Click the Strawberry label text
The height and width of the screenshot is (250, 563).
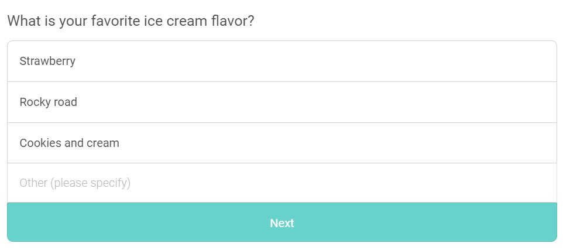pyautogui.click(x=47, y=61)
